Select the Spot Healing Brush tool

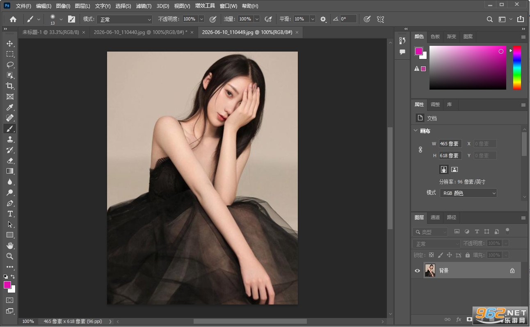tap(10, 118)
